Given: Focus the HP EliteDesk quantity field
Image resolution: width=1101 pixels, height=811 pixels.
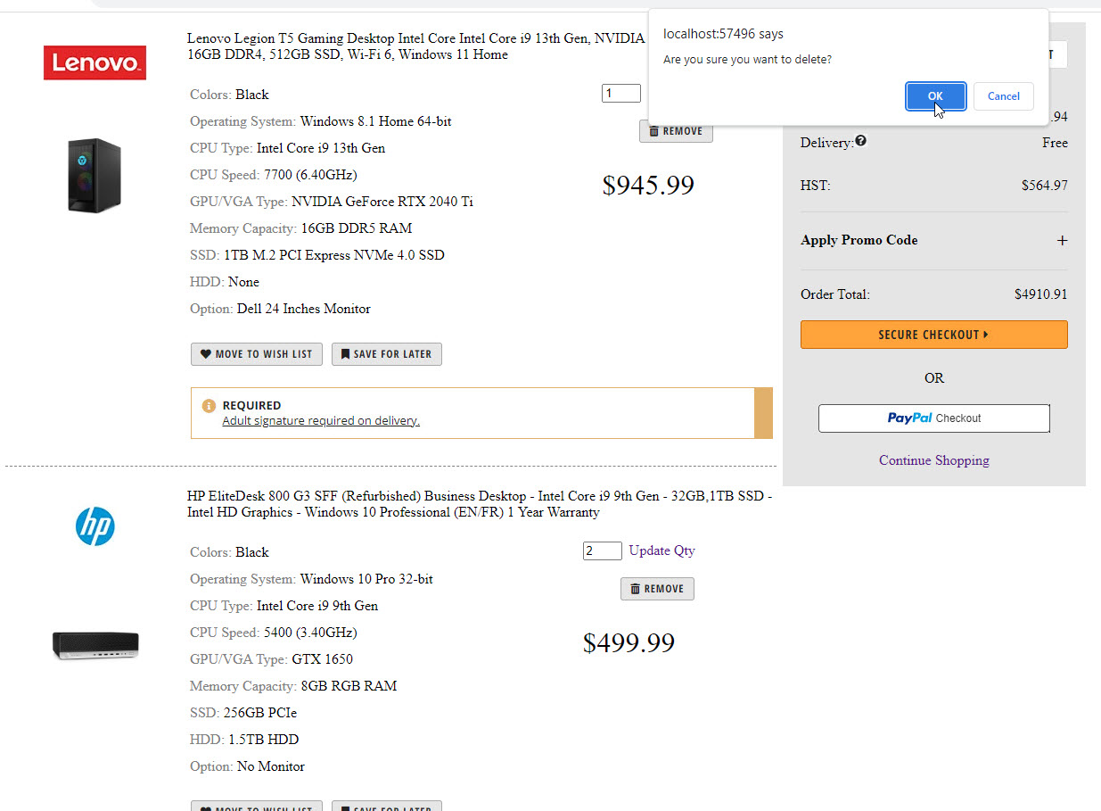Looking at the screenshot, I should point(602,550).
